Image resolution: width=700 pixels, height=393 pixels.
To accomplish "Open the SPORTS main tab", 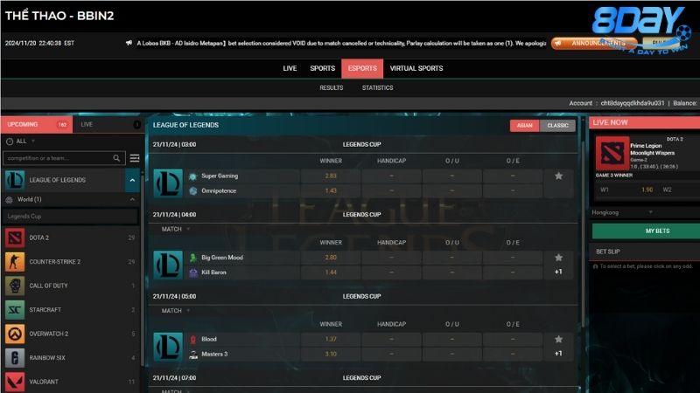I will pos(322,68).
